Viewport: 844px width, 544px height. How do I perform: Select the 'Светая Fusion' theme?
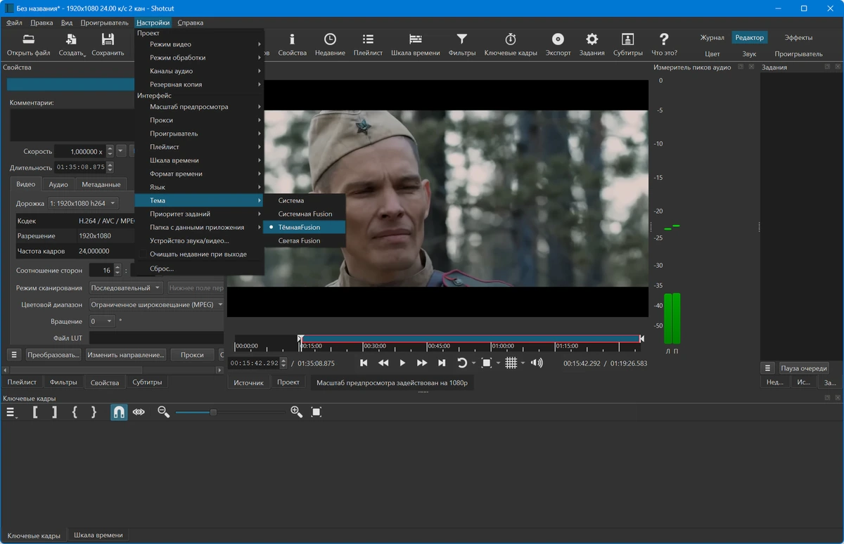click(x=305, y=240)
